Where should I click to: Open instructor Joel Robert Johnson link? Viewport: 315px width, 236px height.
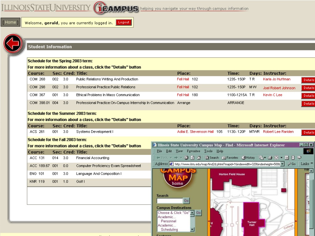pos(279,88)
